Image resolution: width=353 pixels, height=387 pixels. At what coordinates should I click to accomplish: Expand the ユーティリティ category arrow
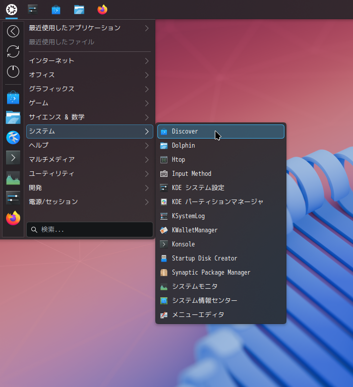point(147,174)
